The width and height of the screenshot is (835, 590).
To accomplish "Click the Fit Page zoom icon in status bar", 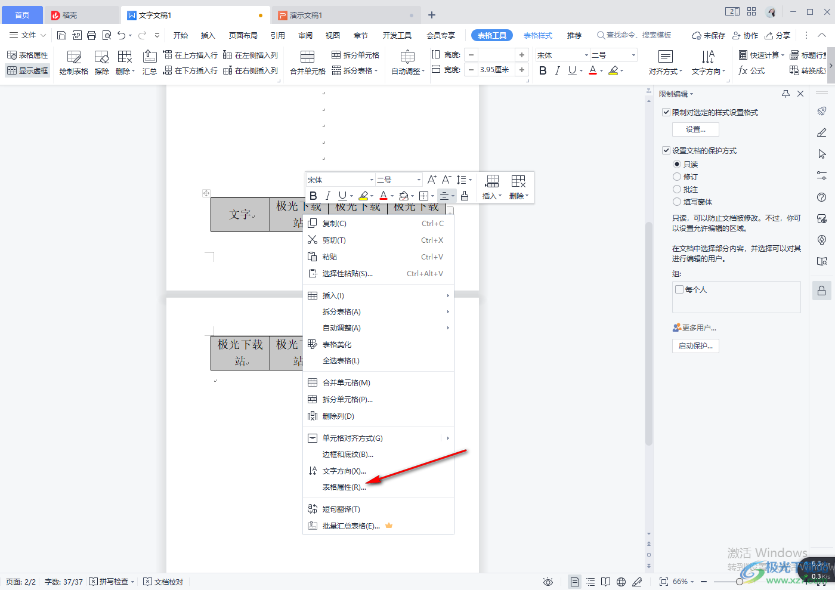I will [664, 582].
